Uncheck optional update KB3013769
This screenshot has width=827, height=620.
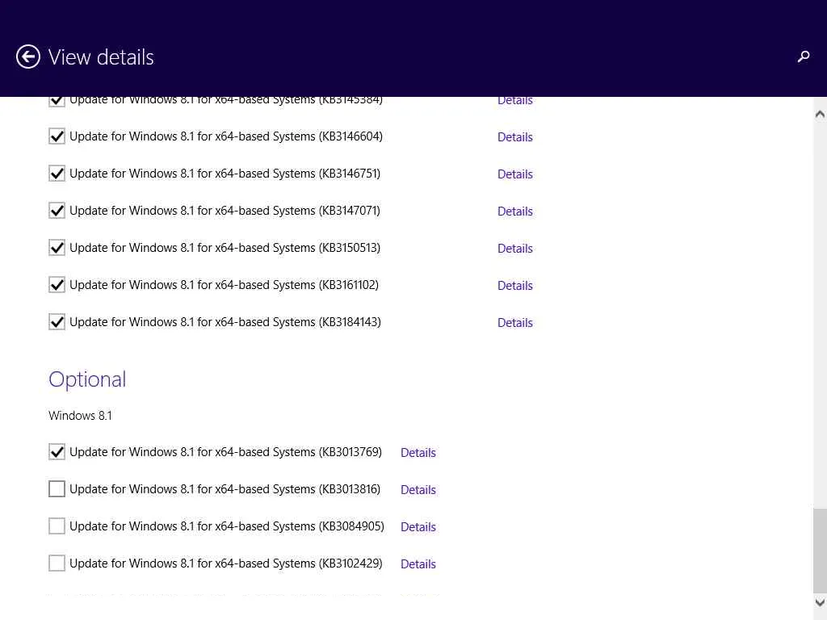click(57, 452)
